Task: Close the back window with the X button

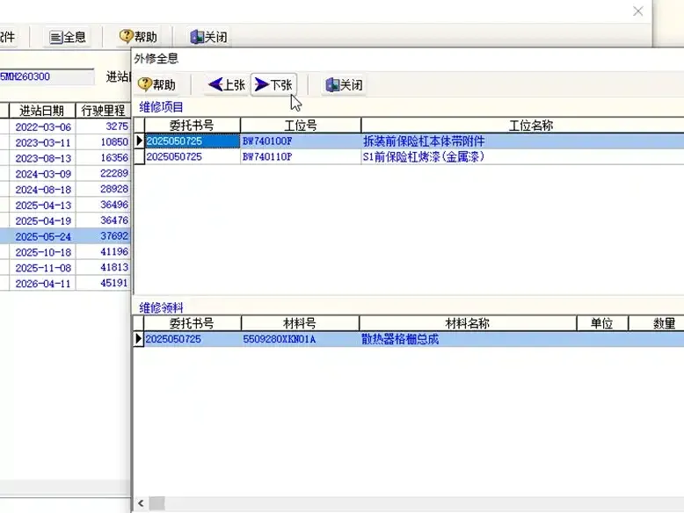Action: pyautogui.click(x=637, y=11)
